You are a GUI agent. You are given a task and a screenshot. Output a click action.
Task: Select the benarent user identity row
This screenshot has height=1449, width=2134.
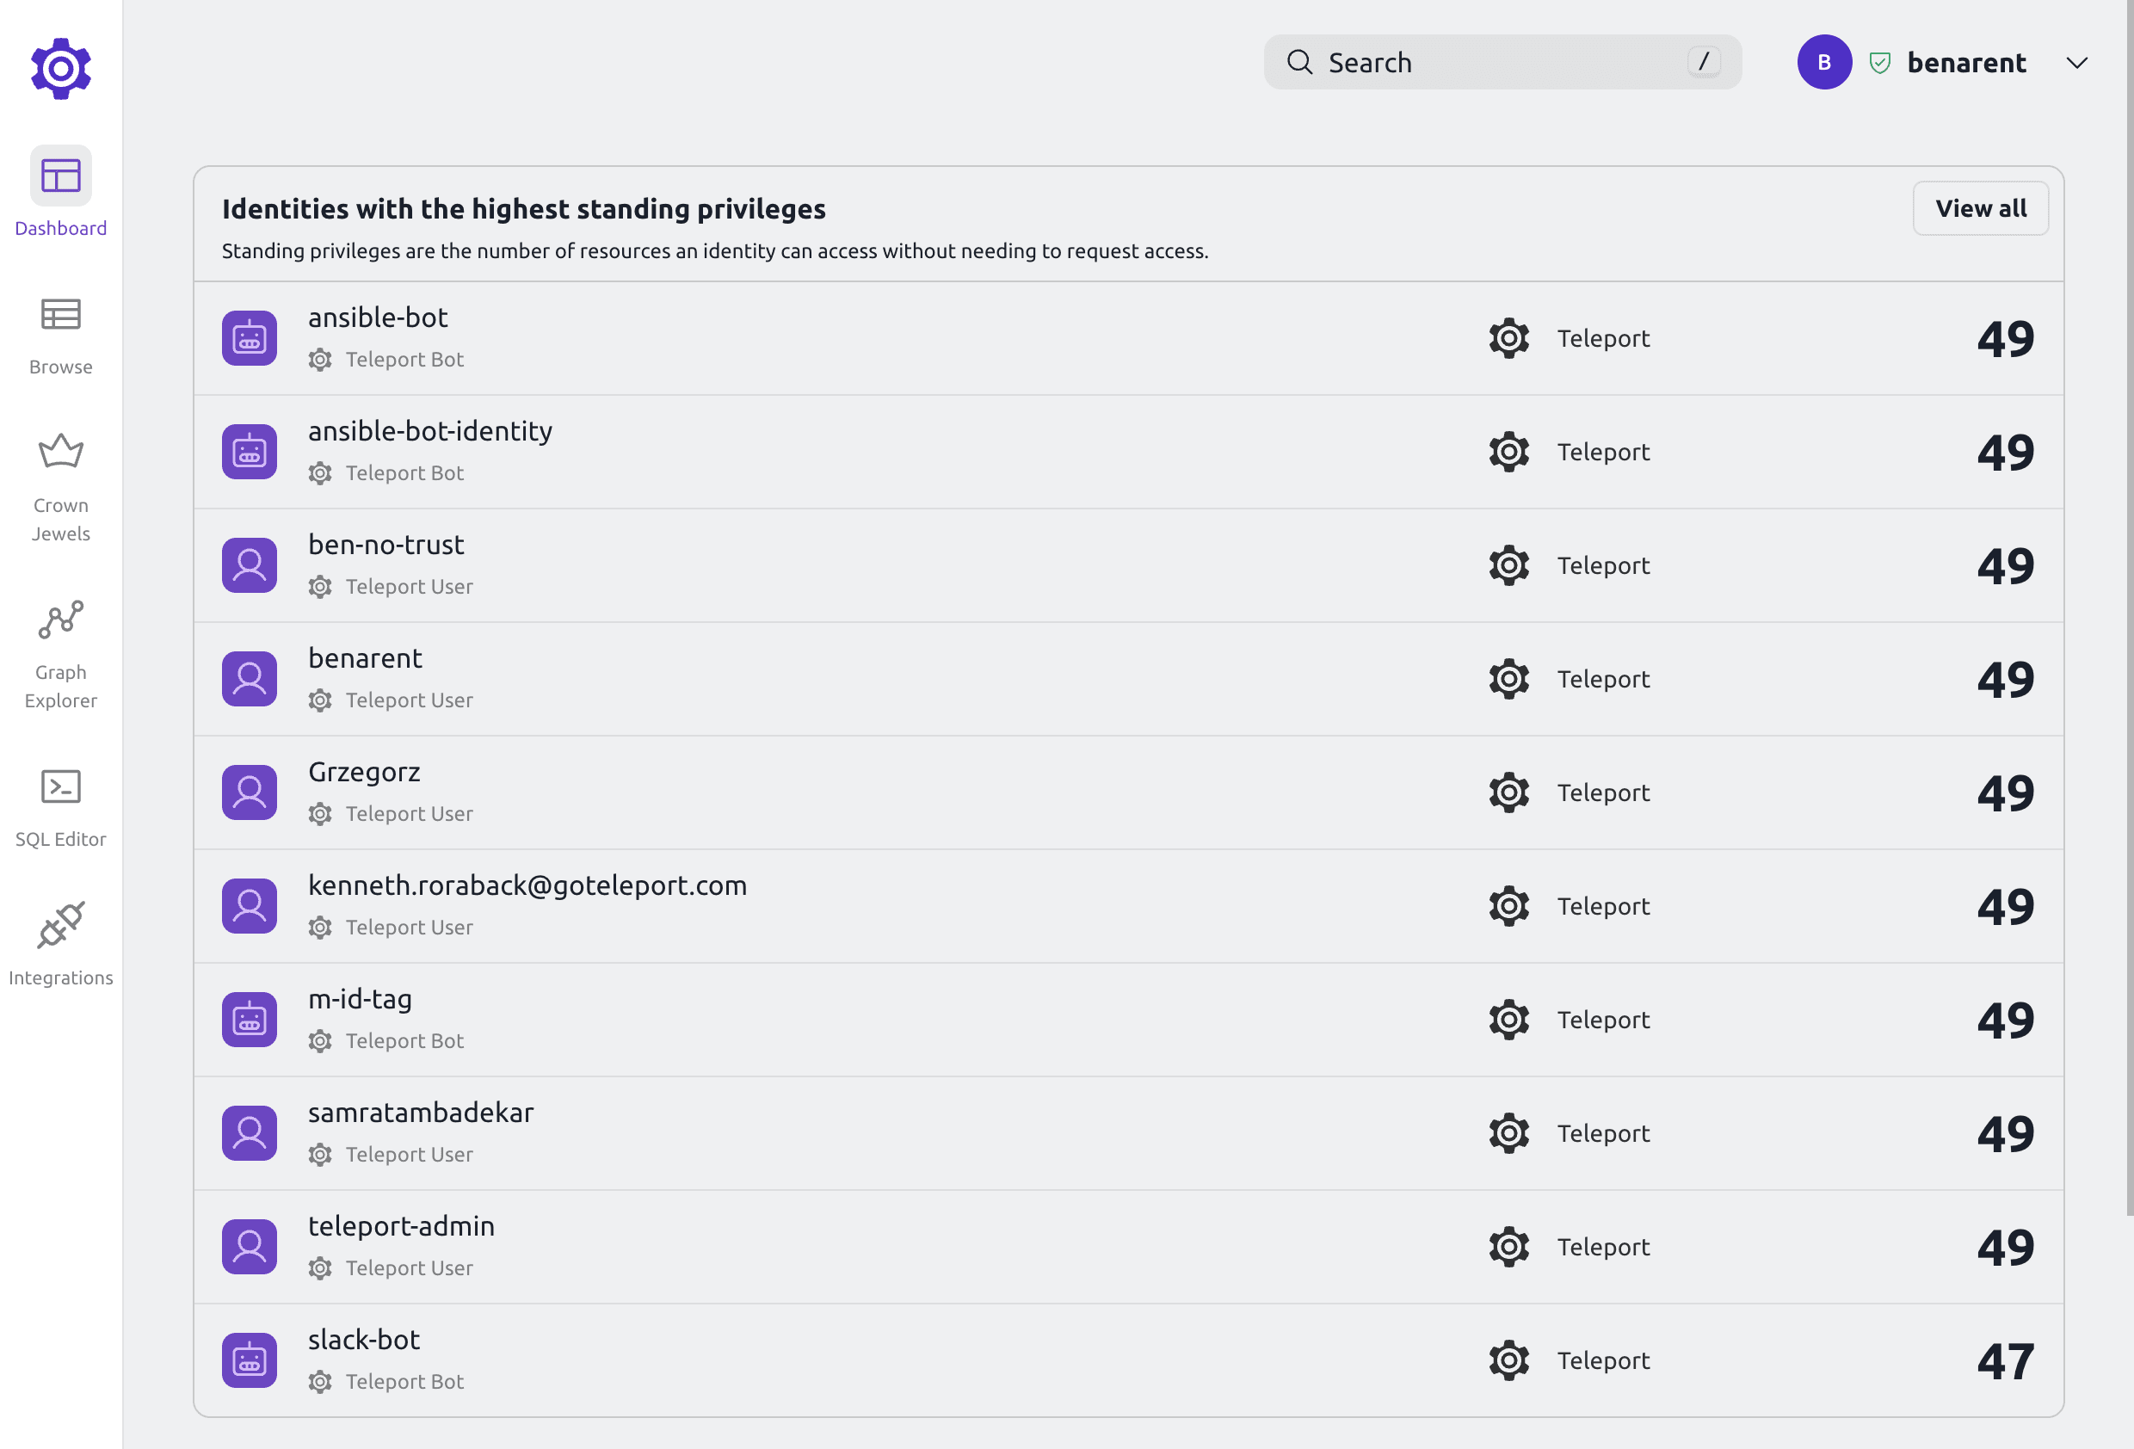1127,677
